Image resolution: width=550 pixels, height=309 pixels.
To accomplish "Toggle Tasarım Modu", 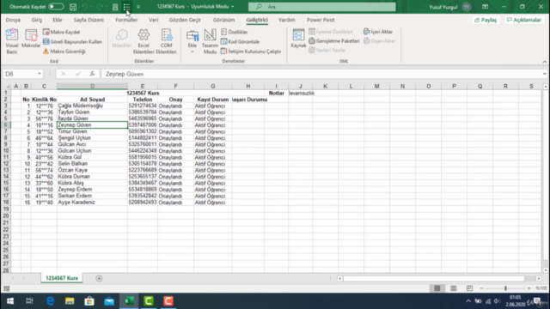I will click(x=210, y=41).
